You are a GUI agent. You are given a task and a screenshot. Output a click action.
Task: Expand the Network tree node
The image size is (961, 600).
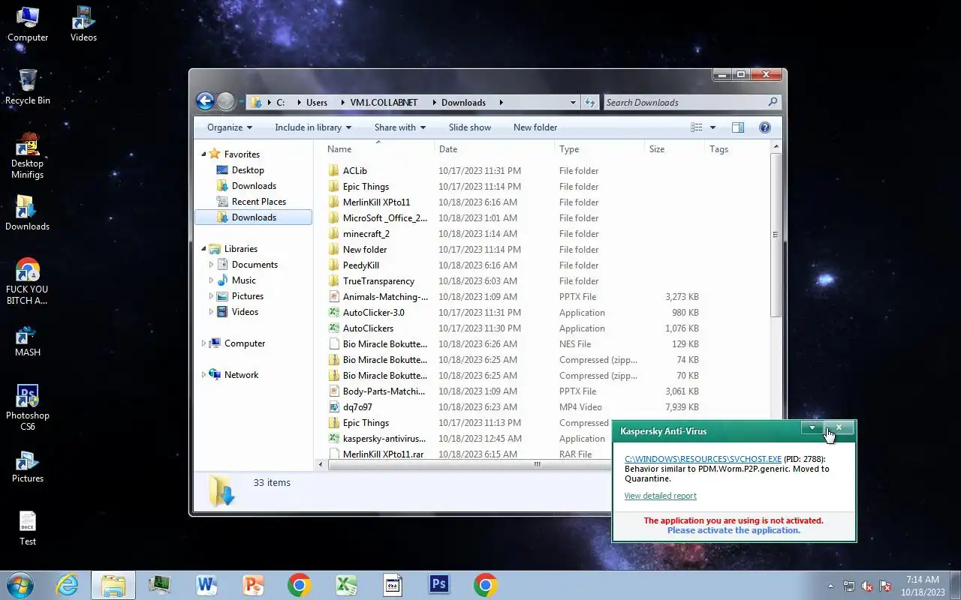[x=203, y=375]
